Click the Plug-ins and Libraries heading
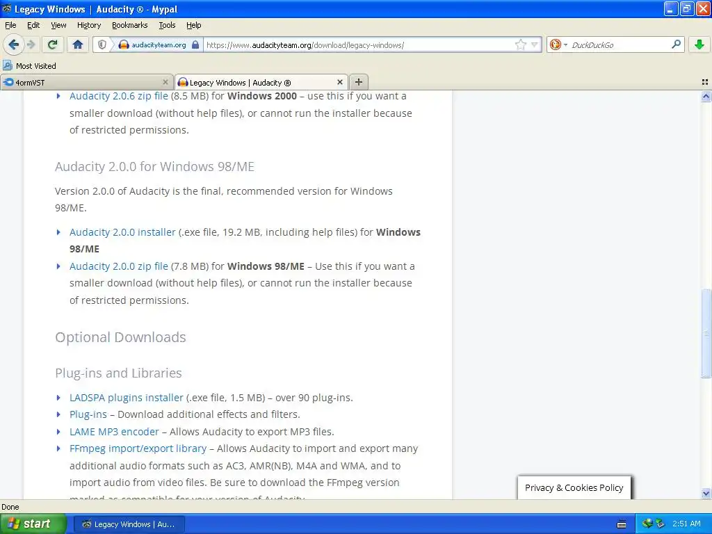This screenshot has height=534, width=712. click(x=118, y=373)
